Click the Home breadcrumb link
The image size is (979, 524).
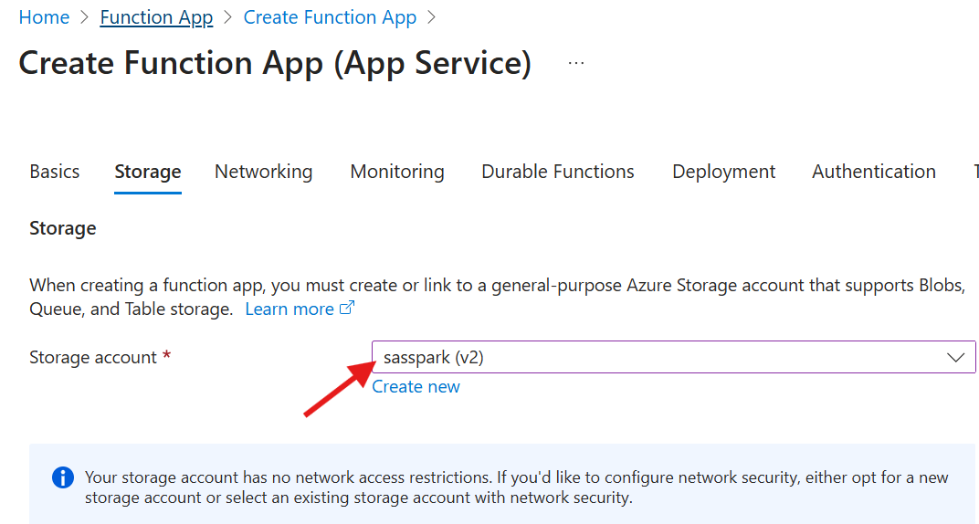pyautogui.click(x=44, y=17)
